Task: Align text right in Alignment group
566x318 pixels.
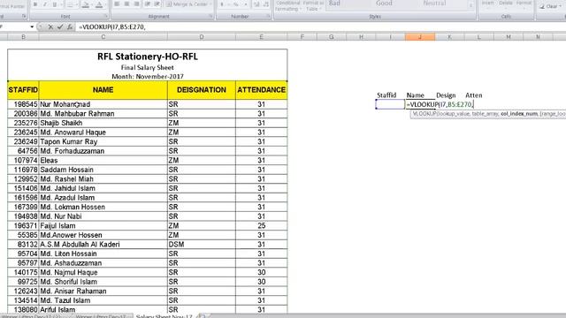Action: click(x=136, y=4)
